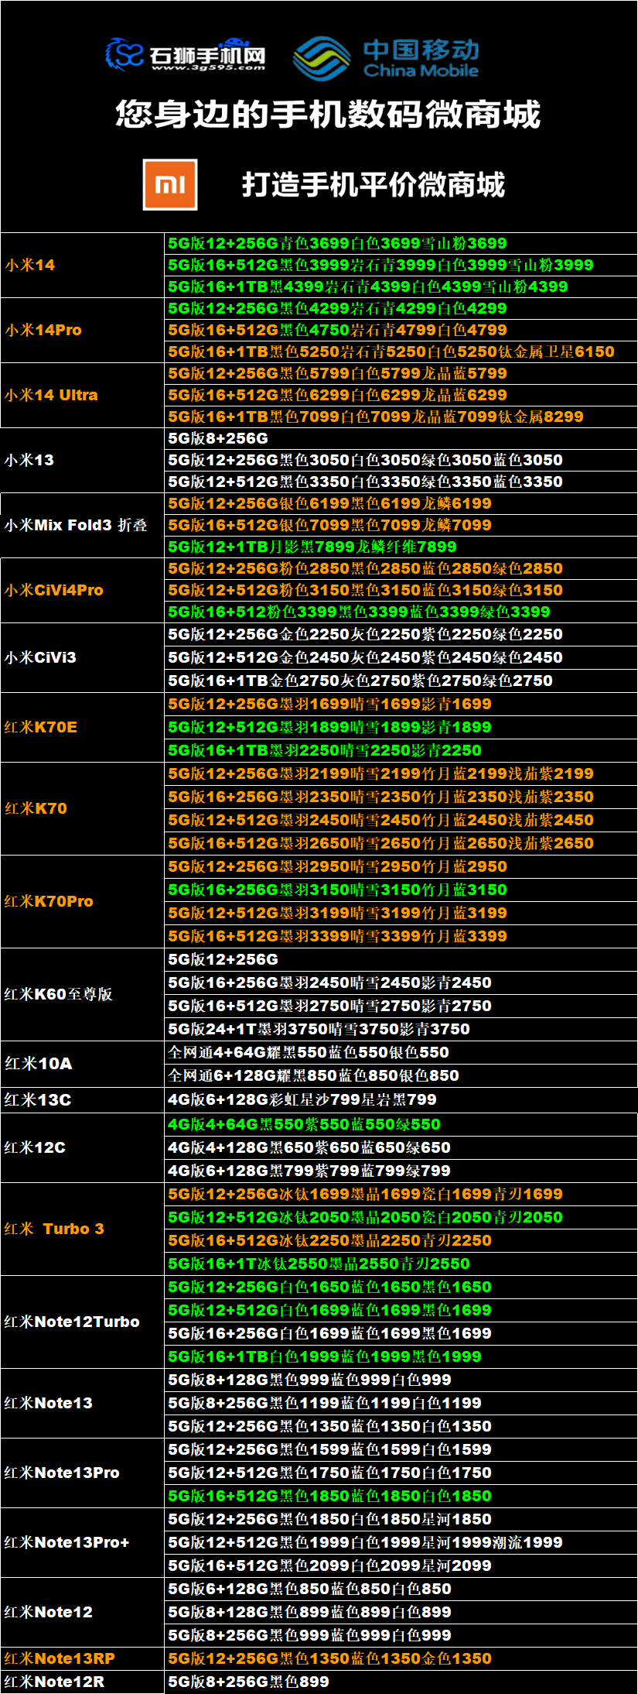Select the row 5G版12+256G粉色2850
Screen dimensions: 638x1694
[401, 568]
